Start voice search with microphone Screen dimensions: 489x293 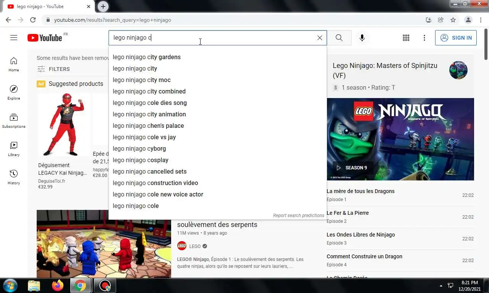click(362, 38)
